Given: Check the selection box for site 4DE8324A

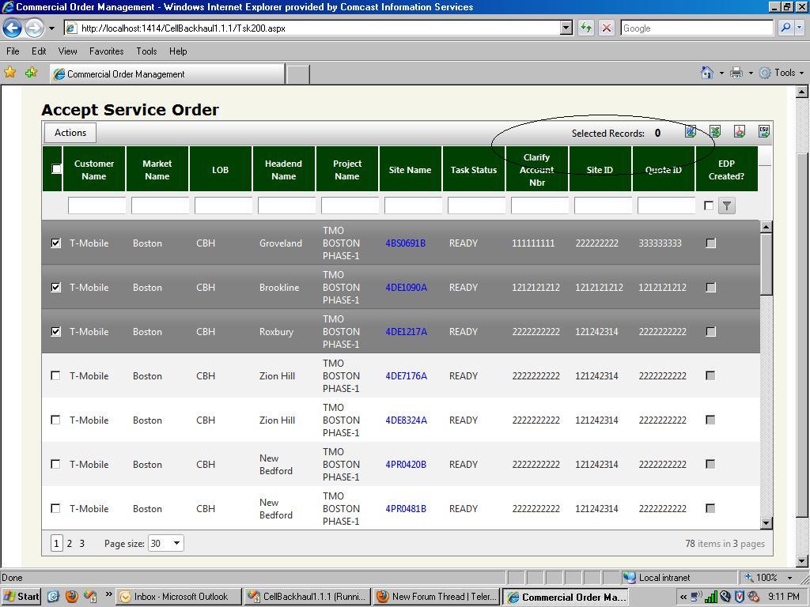Looking at the screenshot, I should (56, 420).
